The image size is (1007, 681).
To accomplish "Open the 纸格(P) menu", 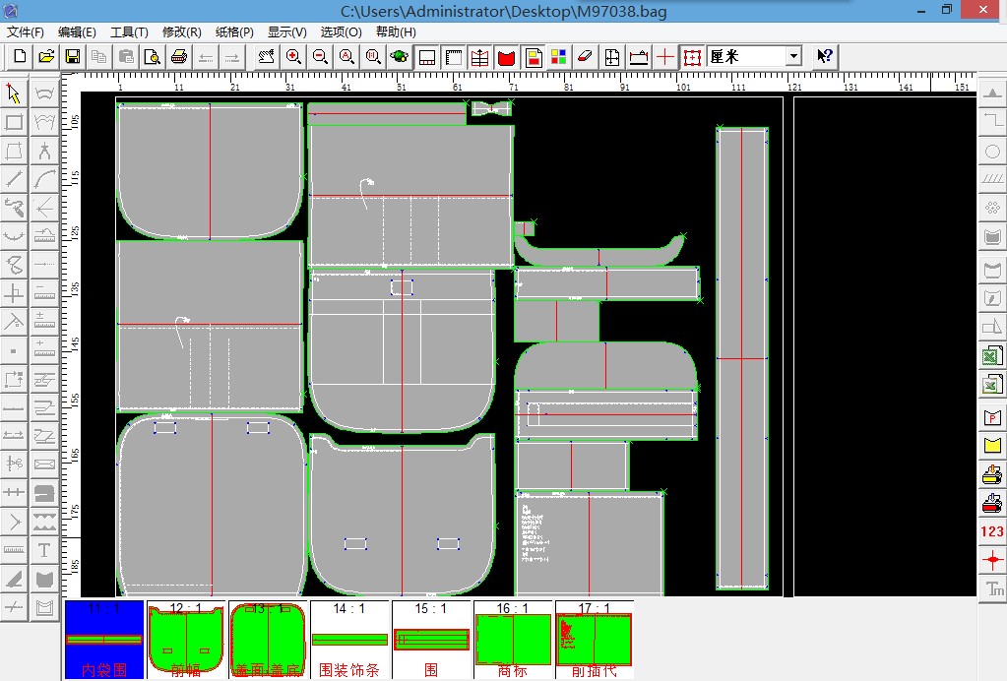I will (x=234, y=31).
